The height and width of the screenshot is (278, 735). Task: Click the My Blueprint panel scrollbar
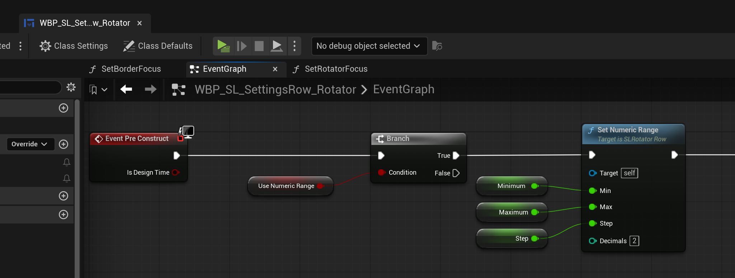77,189
